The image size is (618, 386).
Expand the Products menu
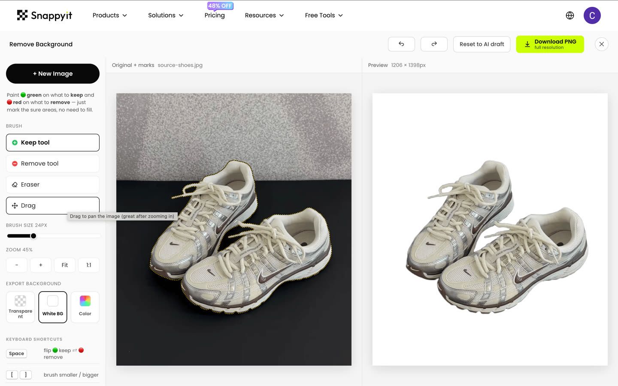coord(110,15)
